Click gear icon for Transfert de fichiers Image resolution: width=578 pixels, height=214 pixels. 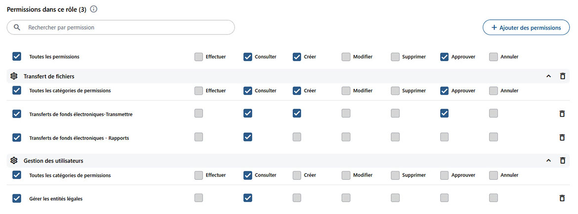pyautogui.click(x=14, y=76)
